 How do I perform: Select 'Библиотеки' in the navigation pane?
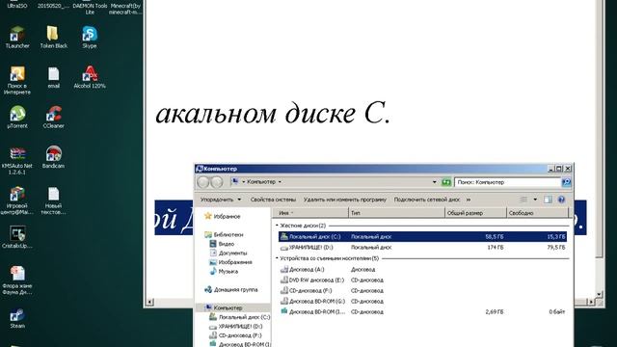(224, 234)
